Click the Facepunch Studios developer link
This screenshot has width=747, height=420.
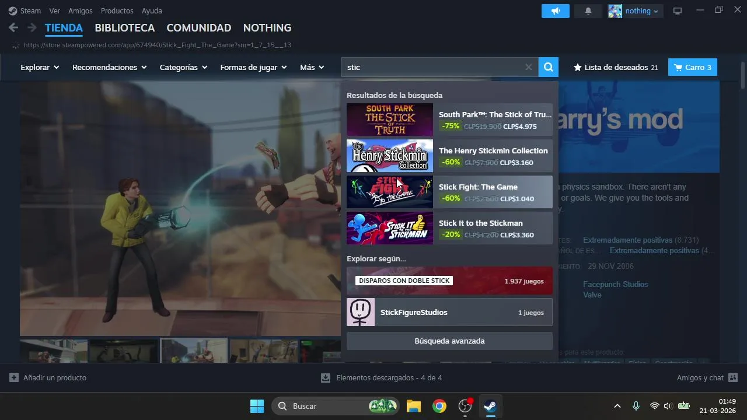615,284
